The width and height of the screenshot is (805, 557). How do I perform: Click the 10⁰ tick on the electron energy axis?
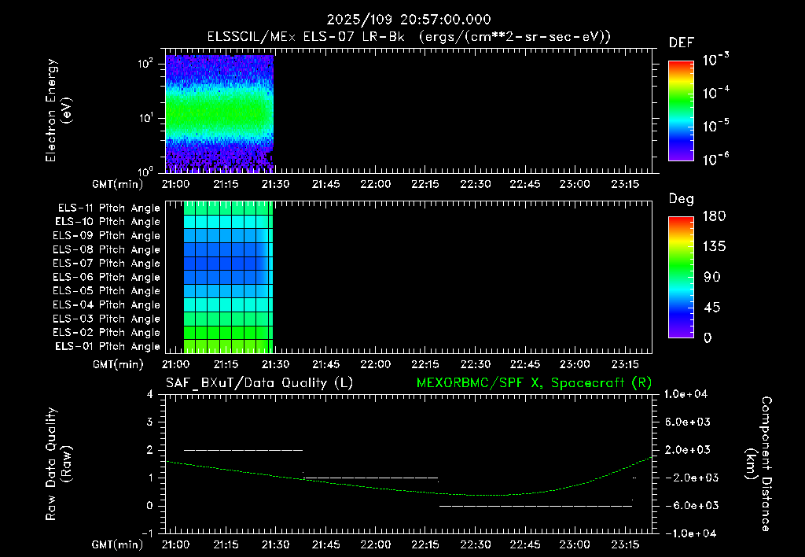145,171
